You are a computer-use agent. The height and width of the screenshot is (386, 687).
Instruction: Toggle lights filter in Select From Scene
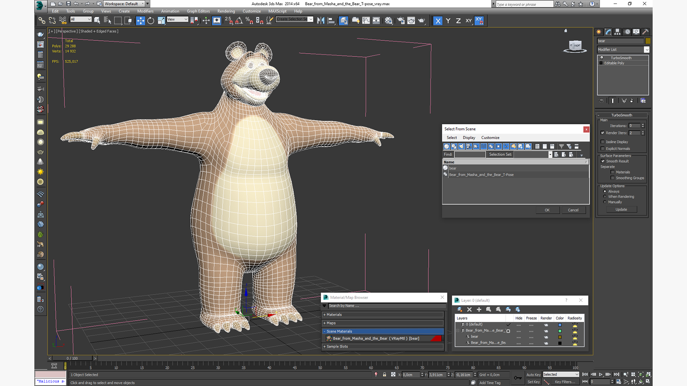462,146
